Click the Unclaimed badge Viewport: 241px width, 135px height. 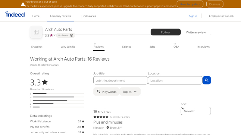pyautogui.click(x=66, y=35)
